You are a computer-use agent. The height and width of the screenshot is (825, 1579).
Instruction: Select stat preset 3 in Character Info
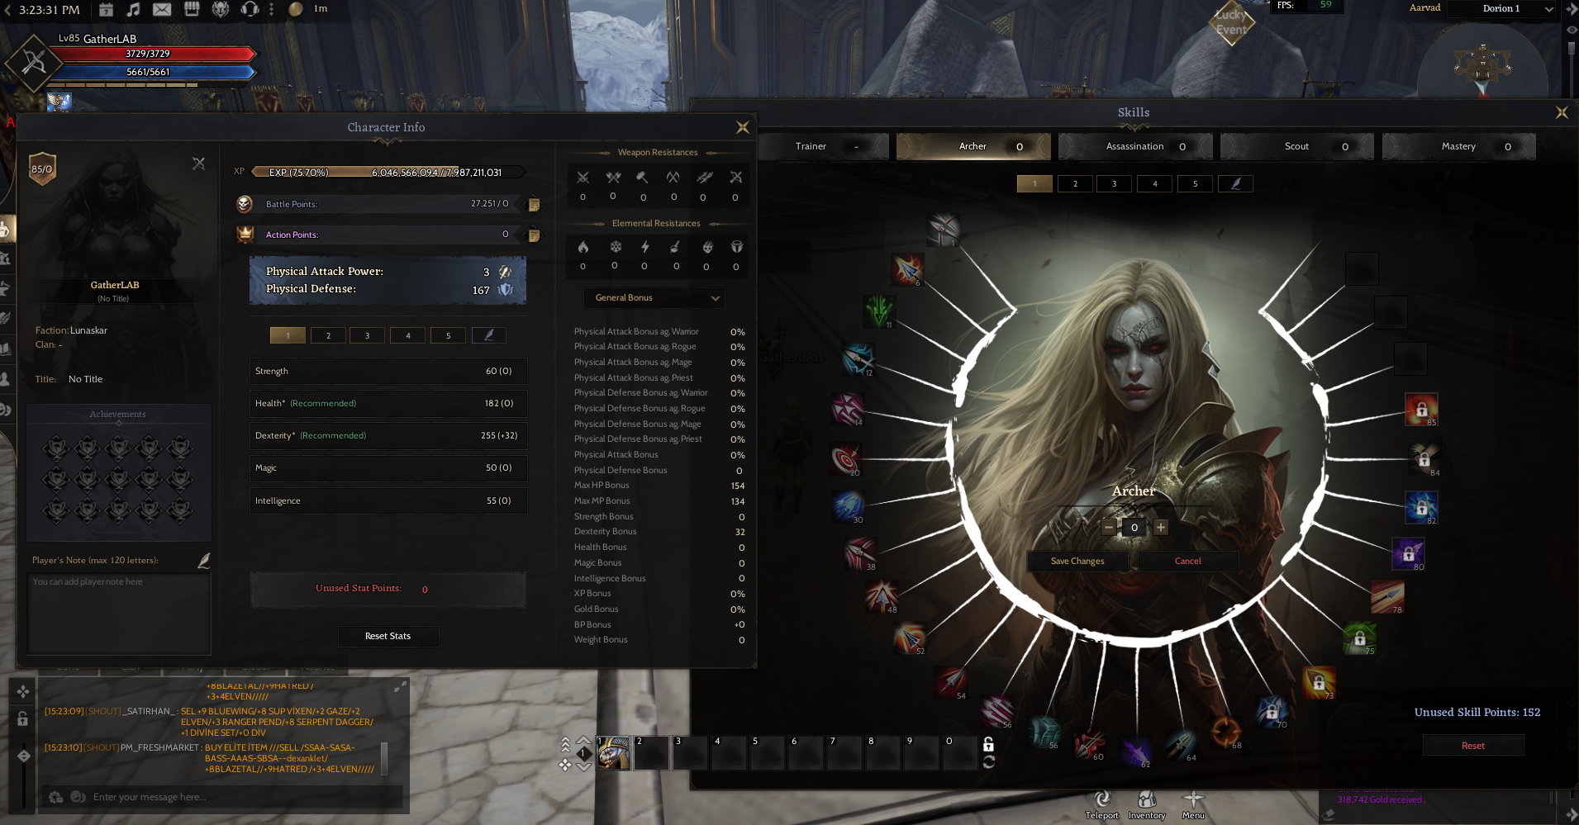point(368,335)
